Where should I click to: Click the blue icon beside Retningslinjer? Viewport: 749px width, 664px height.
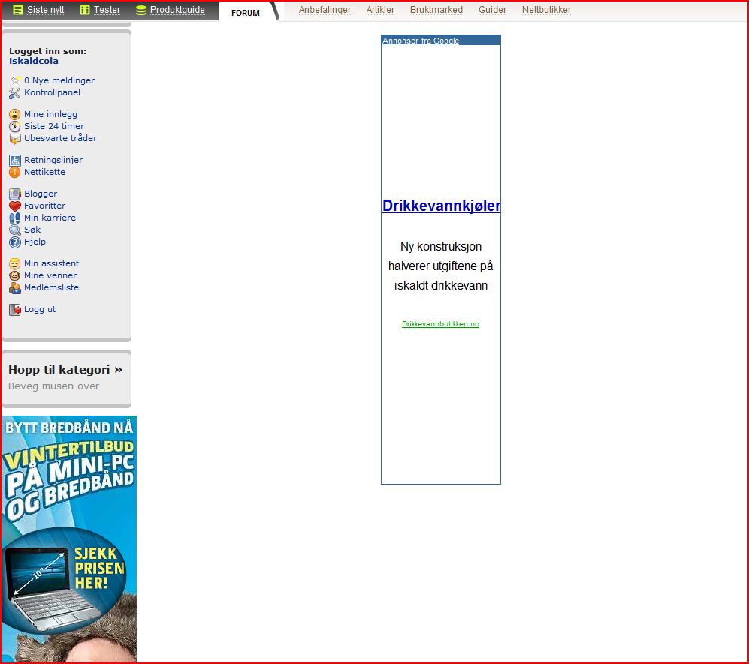15,161
